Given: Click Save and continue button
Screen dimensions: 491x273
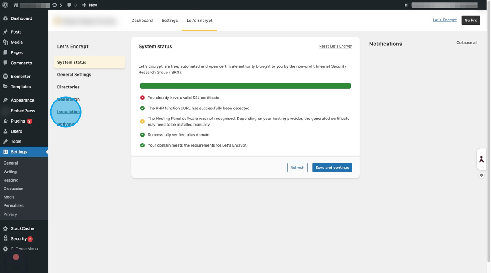Looking at the screenshot, I should pyautogui.click(x=332, y=168).
